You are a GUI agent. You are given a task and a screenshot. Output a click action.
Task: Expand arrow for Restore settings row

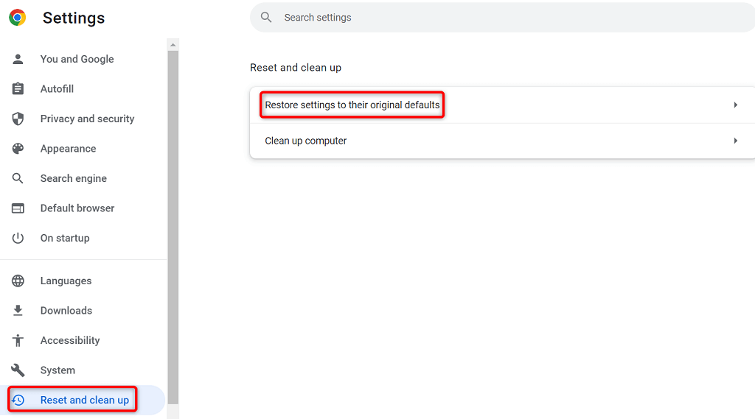pyautogui.click(x=735, y=105)
